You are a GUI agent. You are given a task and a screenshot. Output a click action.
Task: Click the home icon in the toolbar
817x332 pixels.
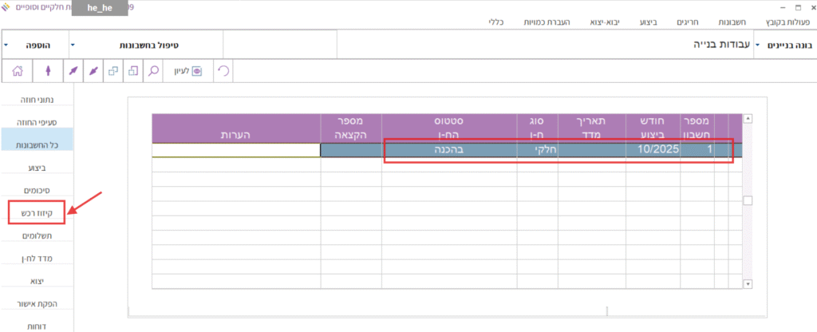[18, 71]
